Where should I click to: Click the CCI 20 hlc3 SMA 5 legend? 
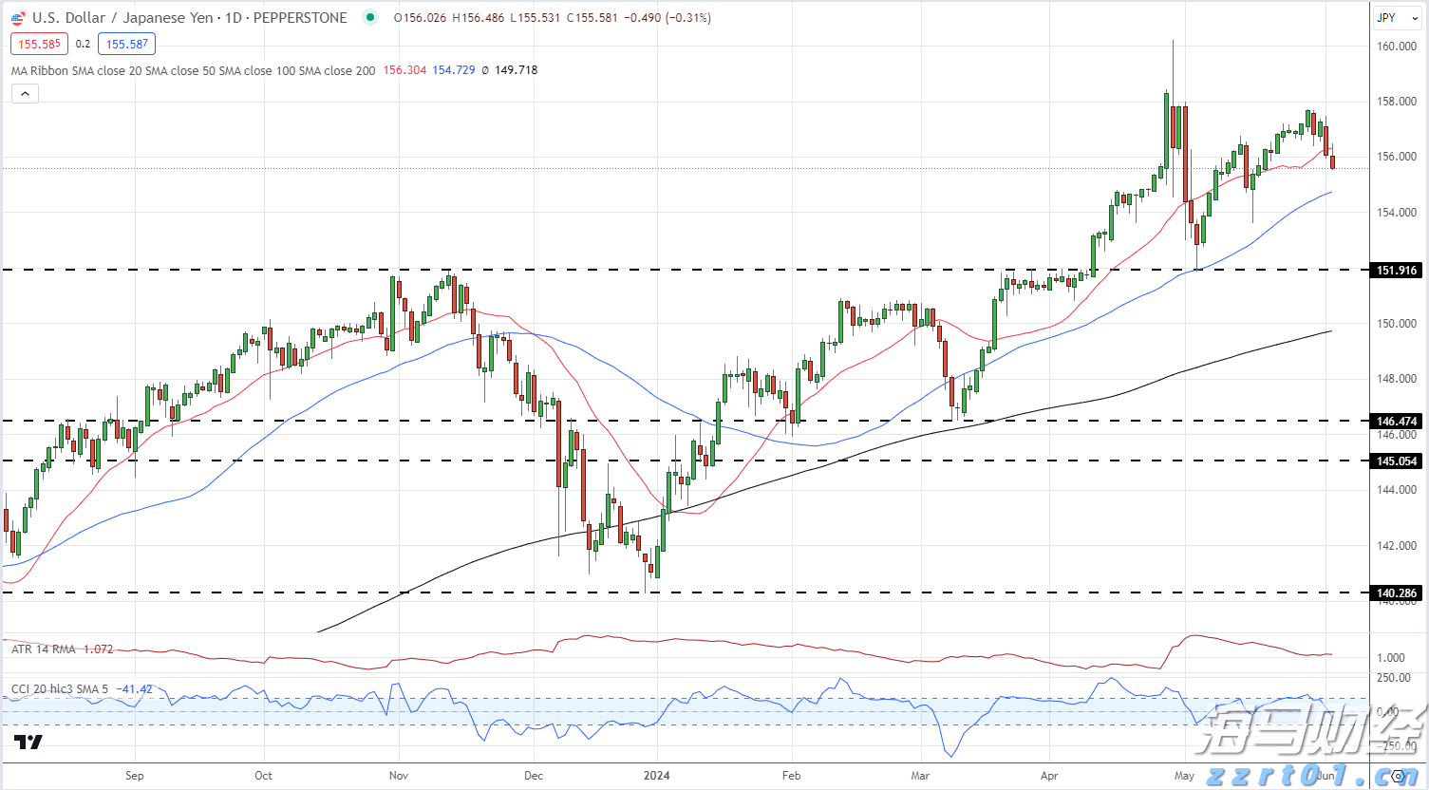59,689
